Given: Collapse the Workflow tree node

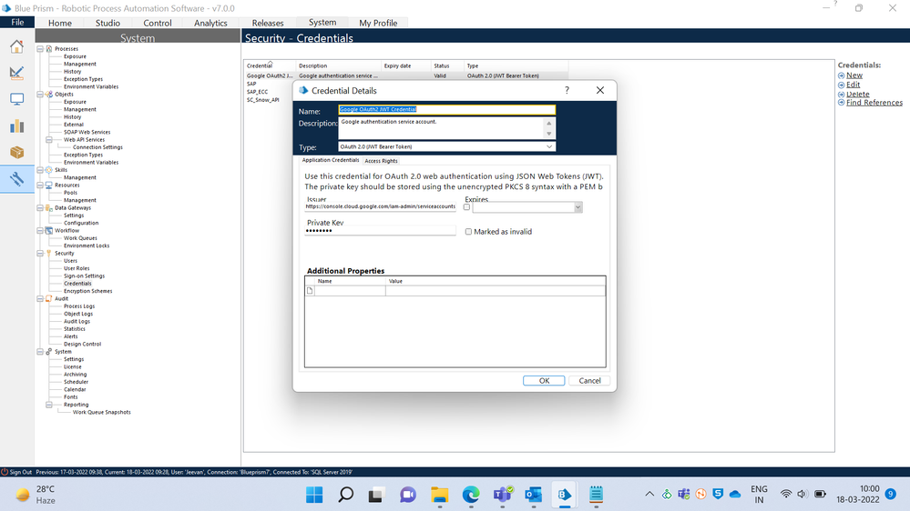Looking at the screenshot, I should 40,231.
